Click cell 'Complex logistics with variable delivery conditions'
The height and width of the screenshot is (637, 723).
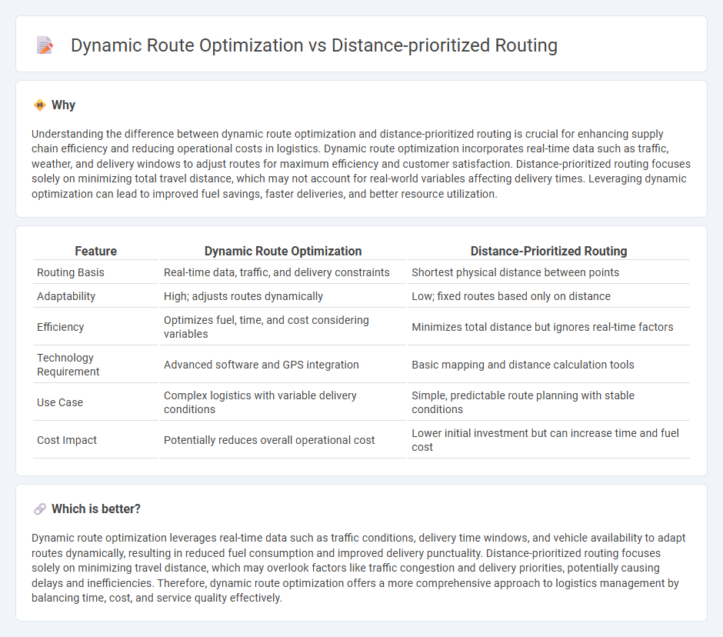(x=282, y=402)
